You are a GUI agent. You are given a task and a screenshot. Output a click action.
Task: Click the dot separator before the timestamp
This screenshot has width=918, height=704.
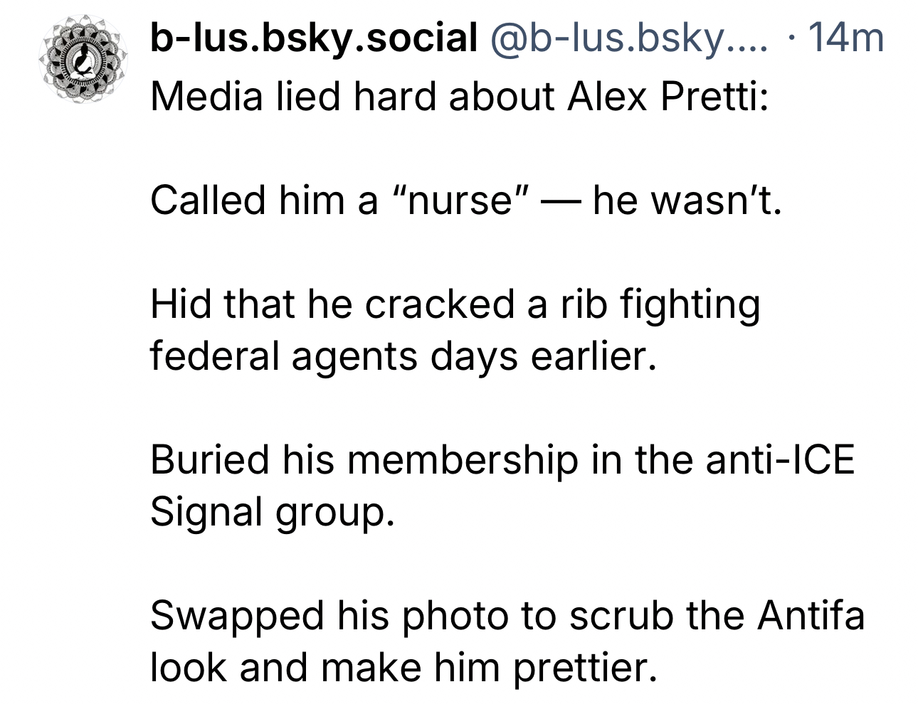pos(791,38)
